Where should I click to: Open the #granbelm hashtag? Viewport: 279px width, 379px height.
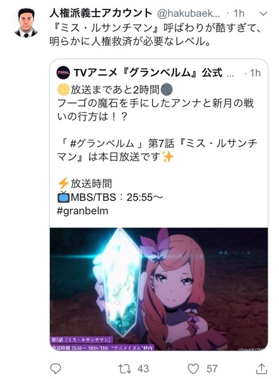click(82, 211)
